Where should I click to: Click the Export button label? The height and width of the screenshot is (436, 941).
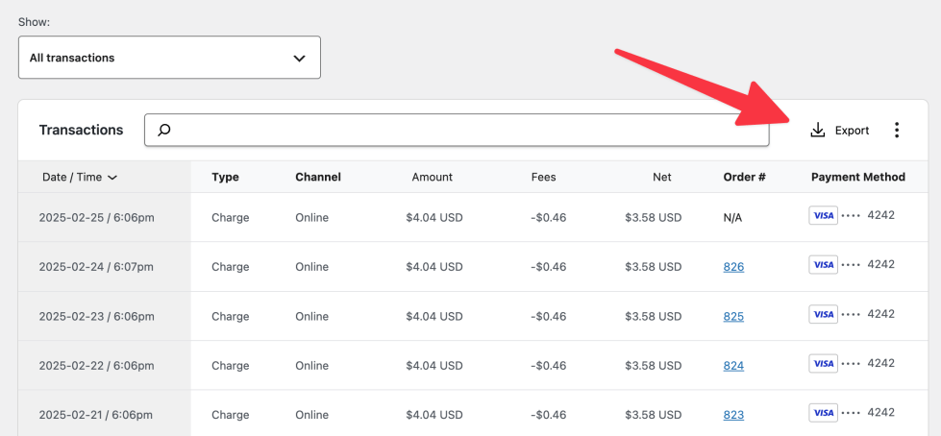pyautogui.click(x=852, y=131)
